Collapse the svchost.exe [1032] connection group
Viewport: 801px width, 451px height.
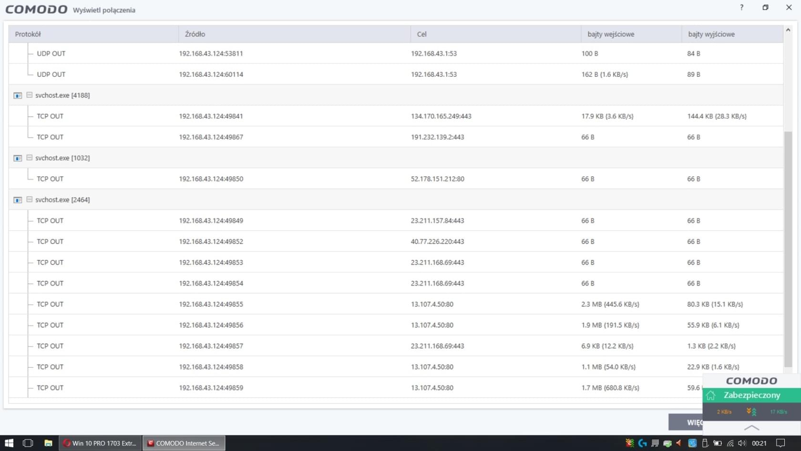(x=30, y=157)
